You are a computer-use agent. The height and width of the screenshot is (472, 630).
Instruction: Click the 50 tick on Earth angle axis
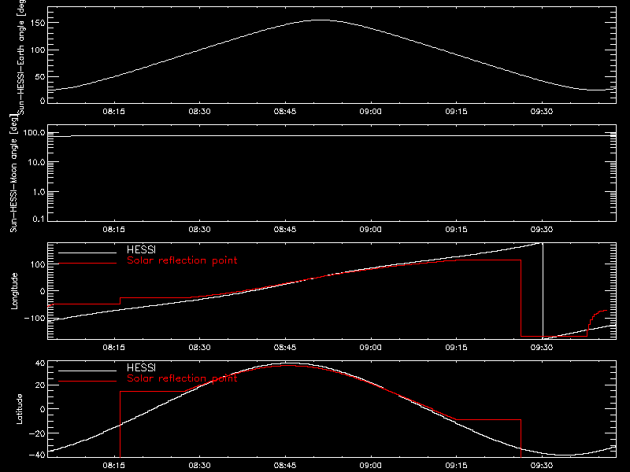pos(40,76)
